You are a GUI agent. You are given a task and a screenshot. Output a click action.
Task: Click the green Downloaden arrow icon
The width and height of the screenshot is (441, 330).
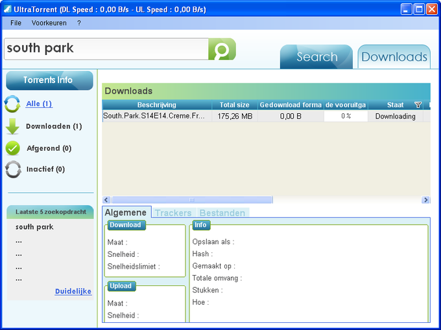[12, 126]
